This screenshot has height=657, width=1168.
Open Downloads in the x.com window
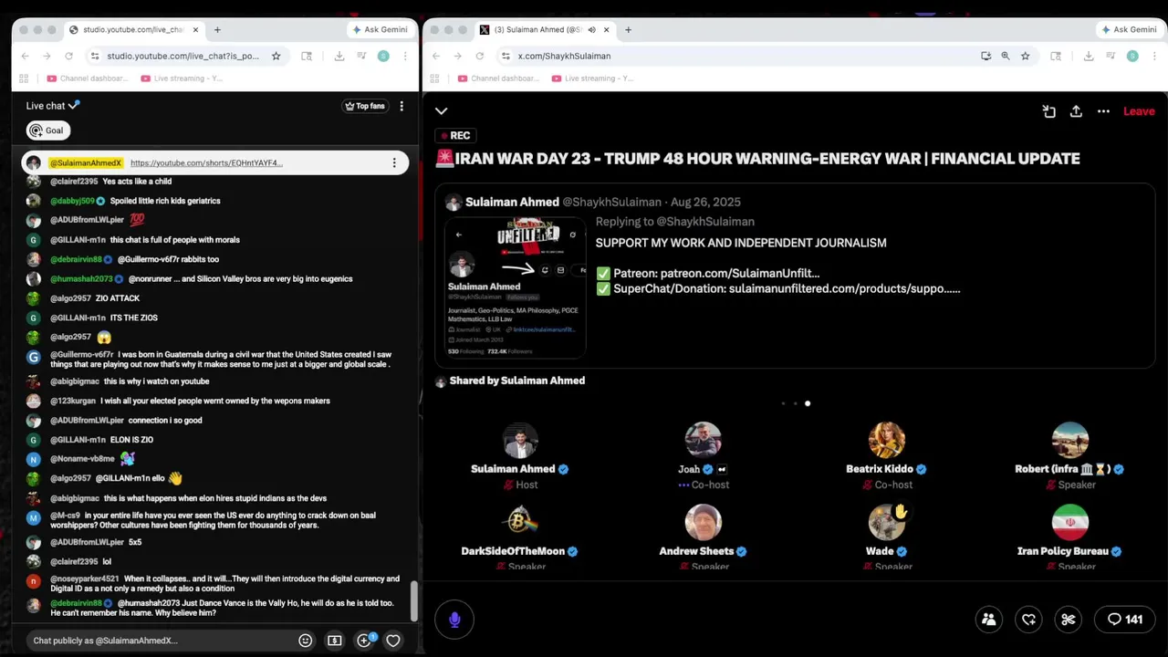tap(1089, 56)
